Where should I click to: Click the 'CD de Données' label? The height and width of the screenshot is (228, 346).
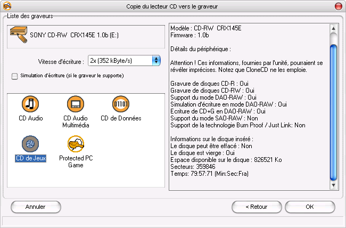[121, 118]
